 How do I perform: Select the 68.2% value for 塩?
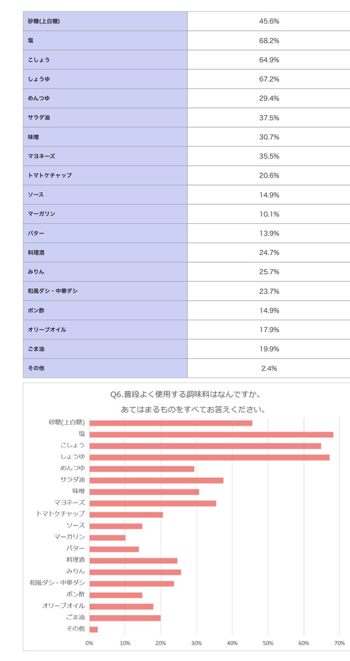269,41
